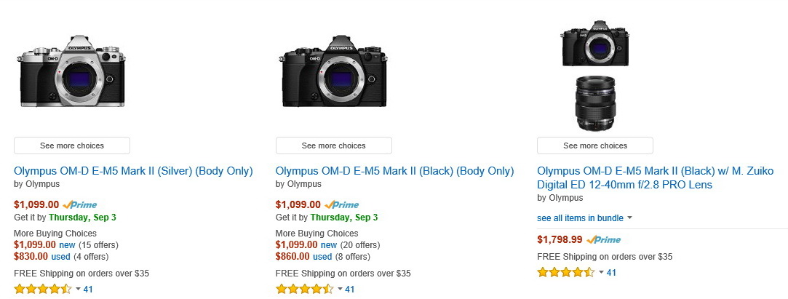This screenshot has width=788, height=299.
Task: Click See more choices under black body-only camera
Action: (334, 145)
